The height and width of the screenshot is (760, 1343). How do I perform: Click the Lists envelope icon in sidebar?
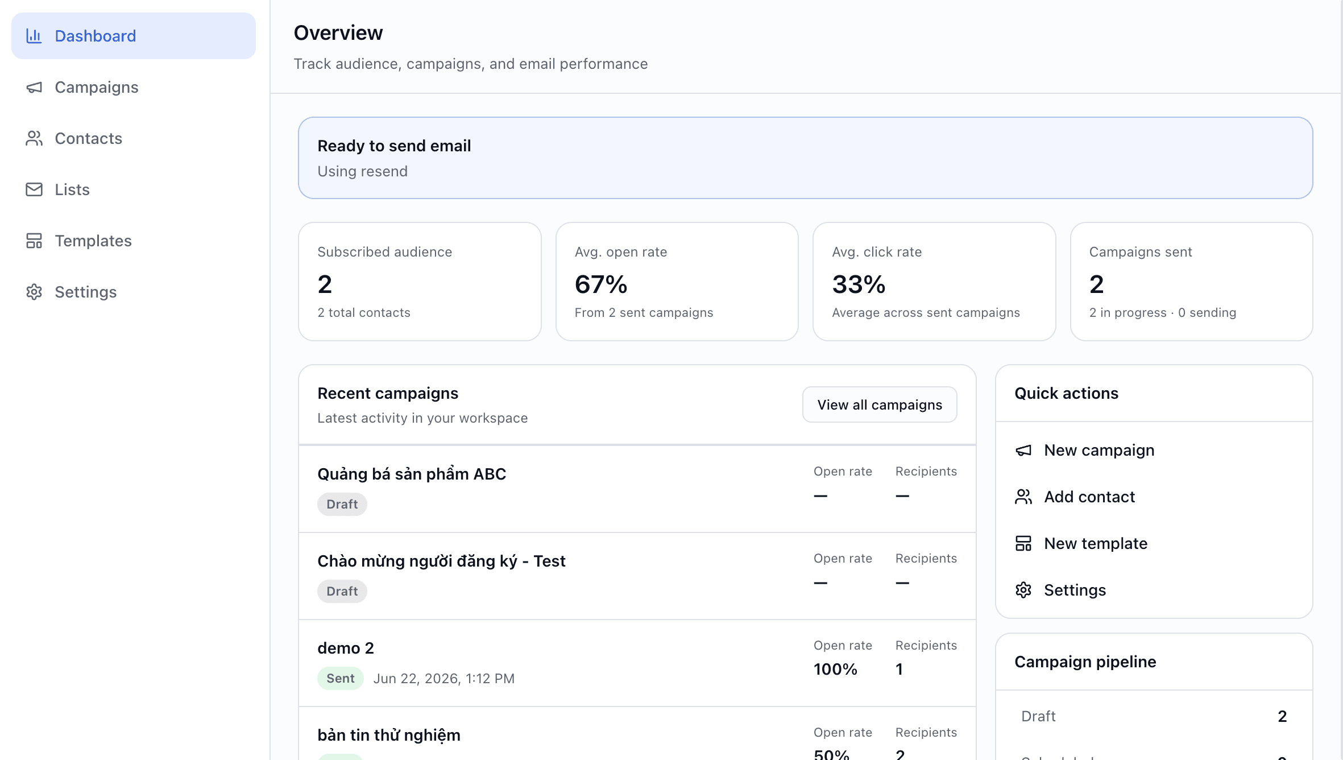pyautogui.click(x=34, y=189)
